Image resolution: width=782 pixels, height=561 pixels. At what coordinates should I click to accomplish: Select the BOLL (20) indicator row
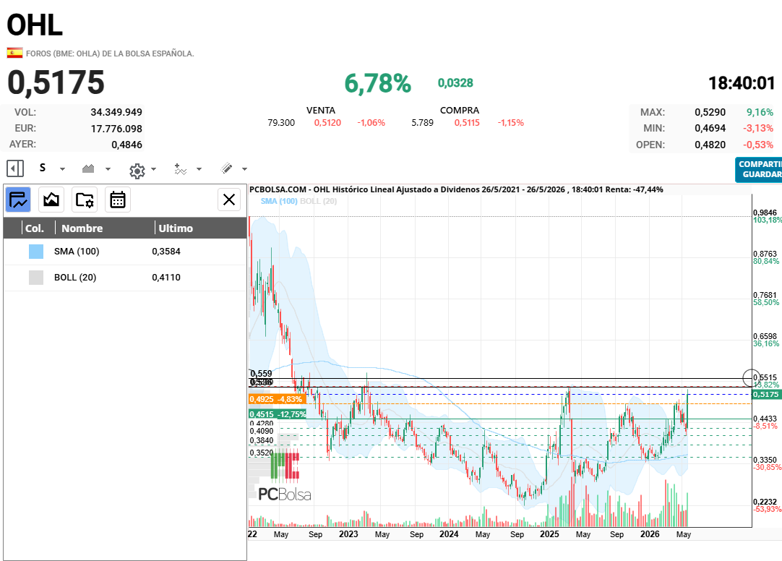(125, 278)
